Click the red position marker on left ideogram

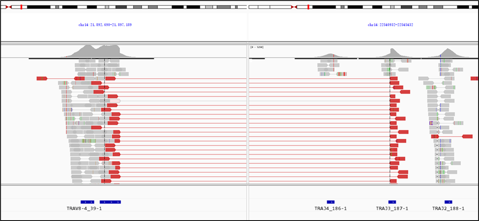21,7
